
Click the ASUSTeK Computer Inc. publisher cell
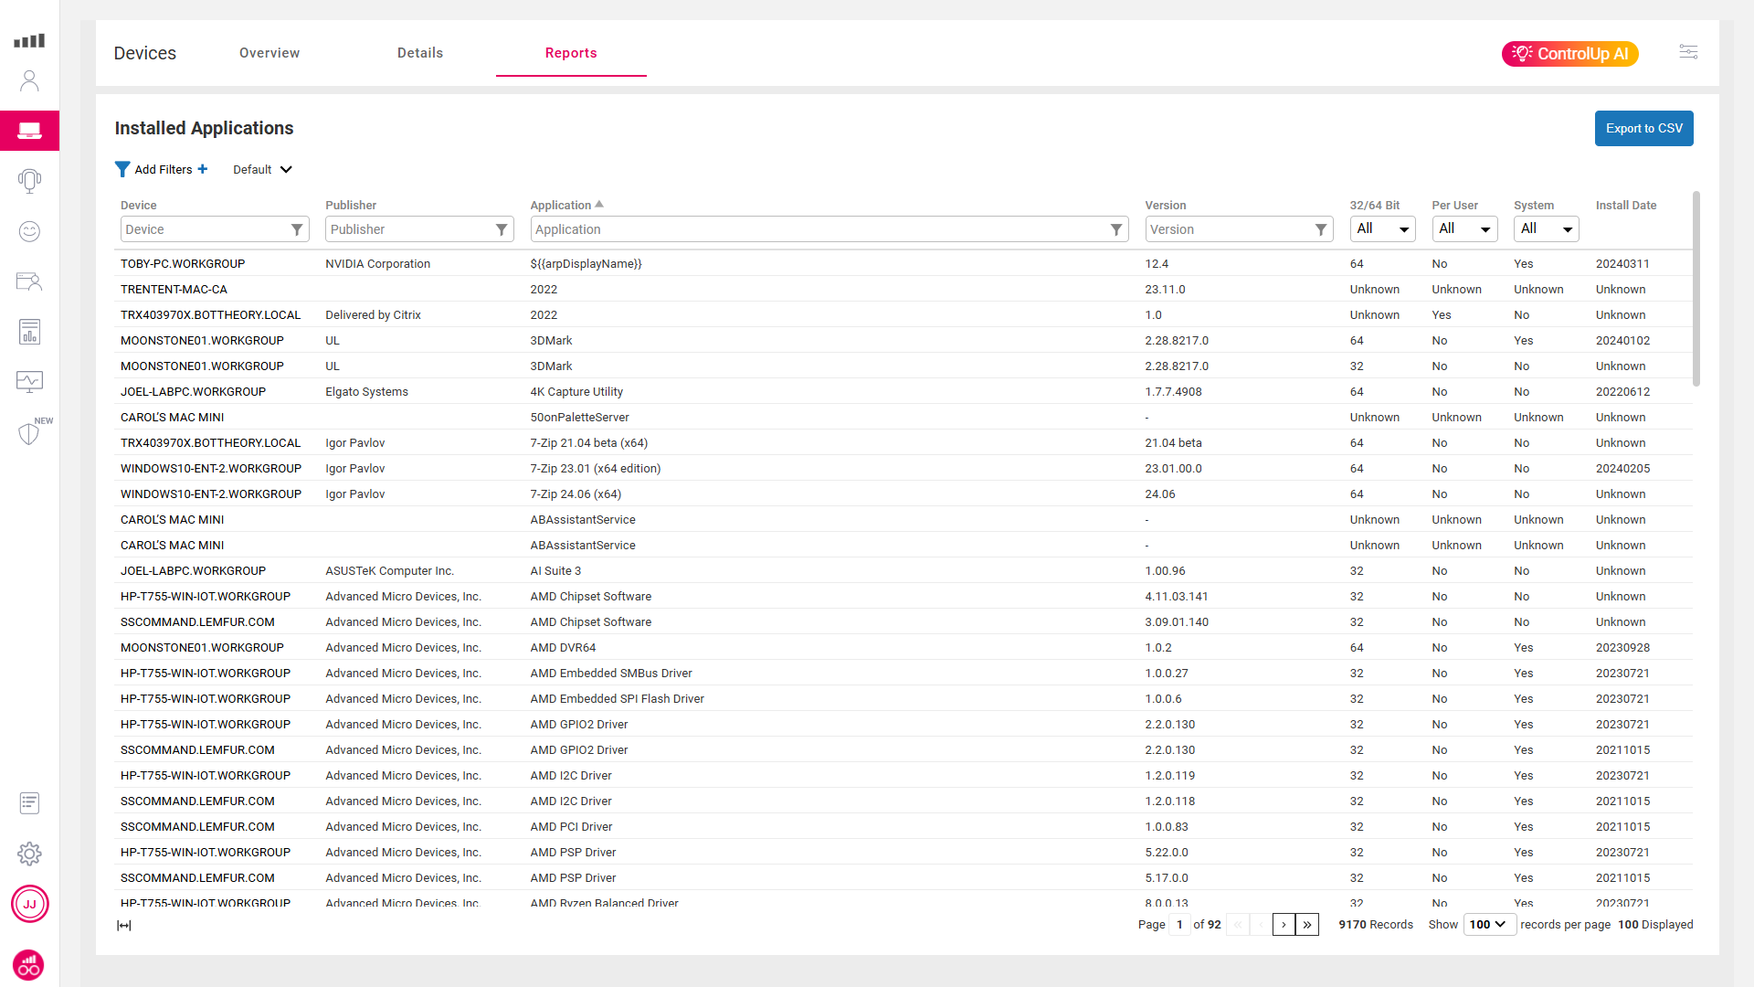click(389, 570)
